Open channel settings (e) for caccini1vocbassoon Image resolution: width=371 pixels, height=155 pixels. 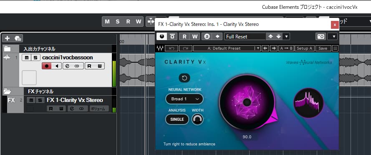point(68,66)
